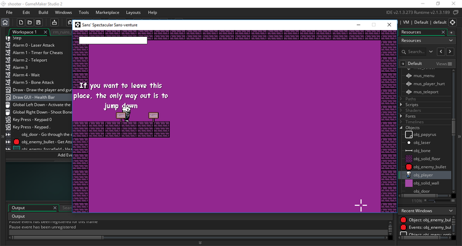Click the resource Search field
The width and height of the screenshot is (462, 246).
tap(413, 52)
